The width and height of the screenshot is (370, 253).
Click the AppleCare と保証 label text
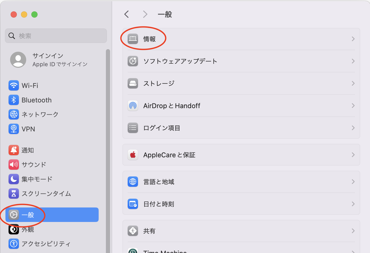click(169, 155)
